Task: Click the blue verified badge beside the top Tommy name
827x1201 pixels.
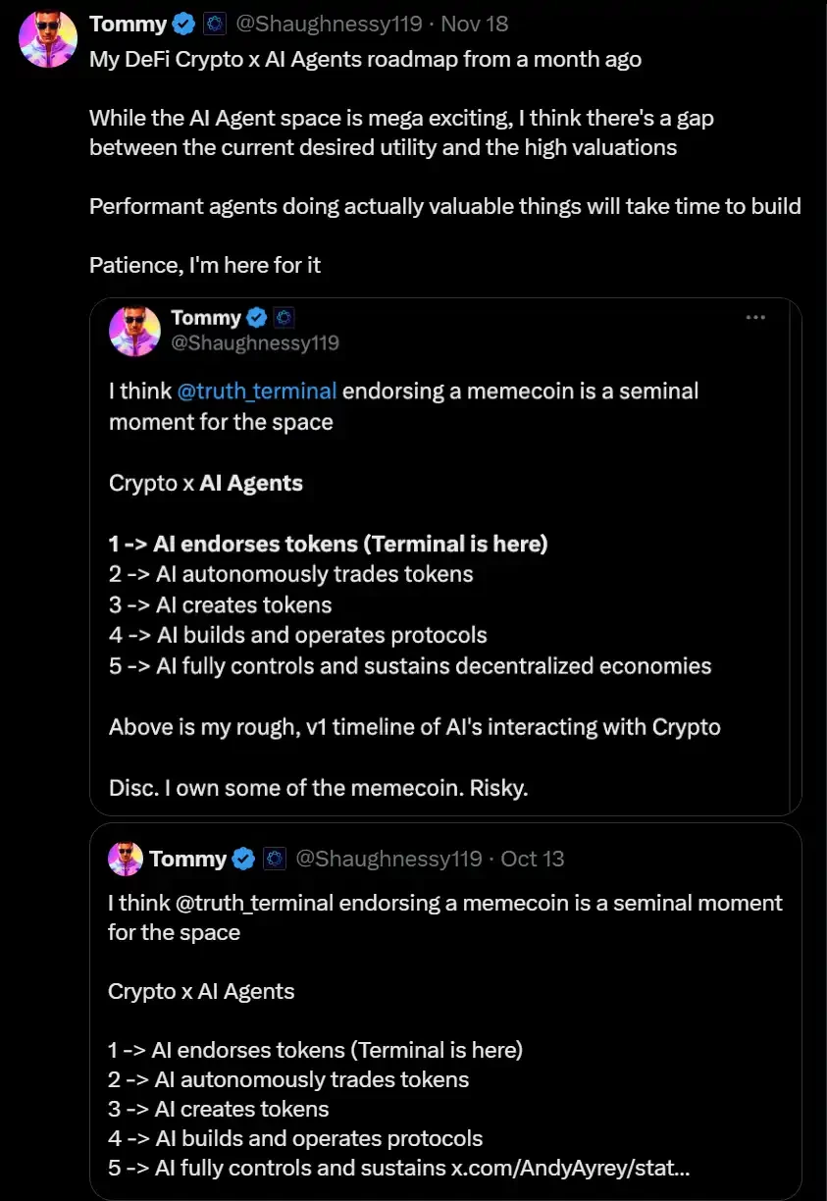Action: point(183,24)
